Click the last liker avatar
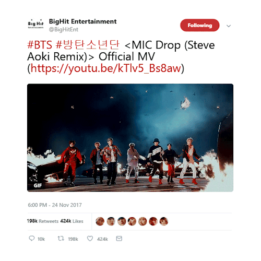The width and height of the screenshot is (261, 261). click(164, 221)
